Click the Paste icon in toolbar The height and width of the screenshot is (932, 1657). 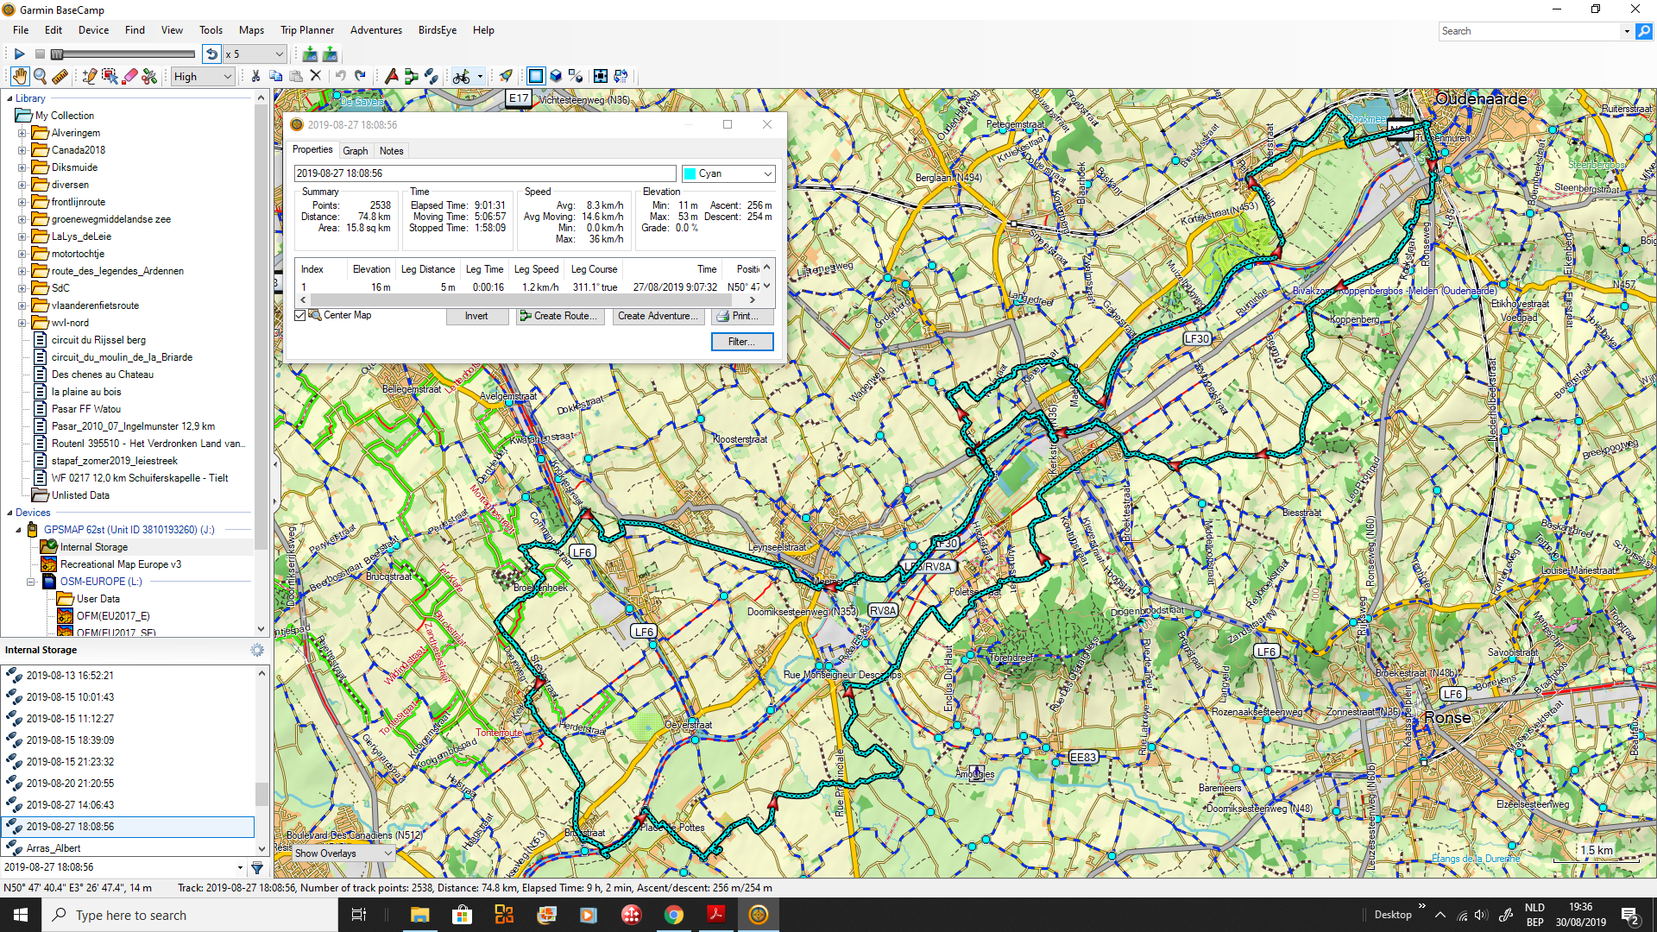tap(296, 77)
